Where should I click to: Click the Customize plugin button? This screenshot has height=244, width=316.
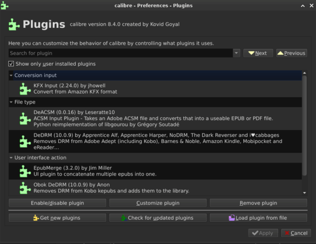tap(158, 203)
